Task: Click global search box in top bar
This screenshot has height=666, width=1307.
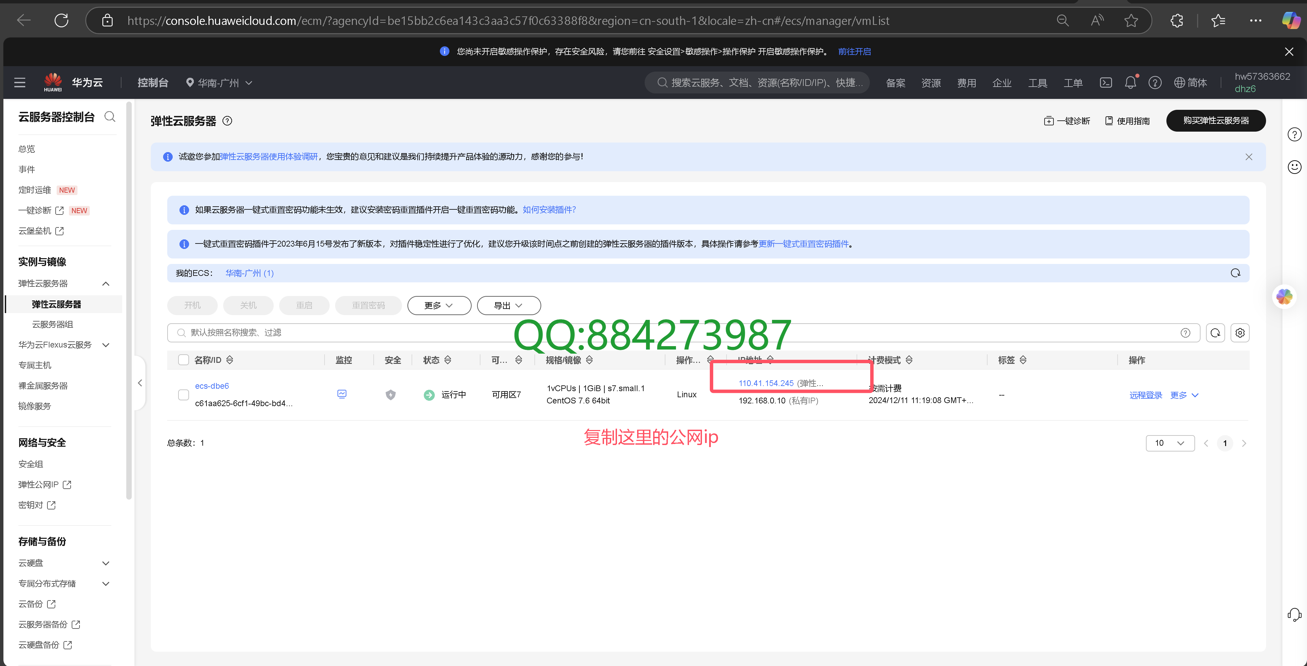Action: pos(758,83)
